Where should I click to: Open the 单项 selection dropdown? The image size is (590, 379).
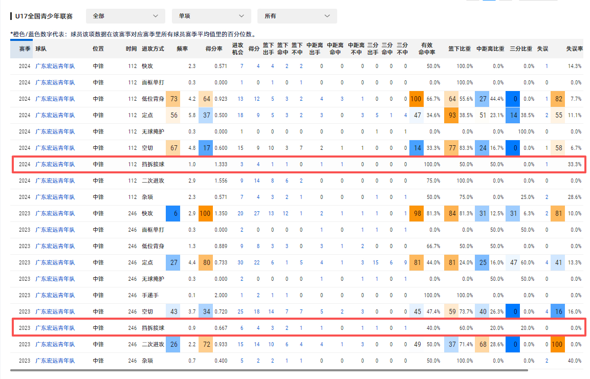pyautogui.click(x=210, y=16)
